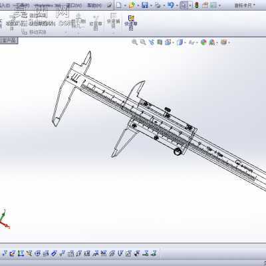Click the XYZ coordinate triad

coord(5,219)
